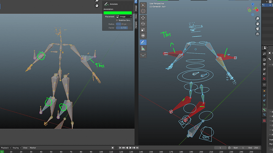This screenshot has width=273, height=153.
Task: Open View menu in timeline
Action: pyautogui.click(x=25, y=148)
